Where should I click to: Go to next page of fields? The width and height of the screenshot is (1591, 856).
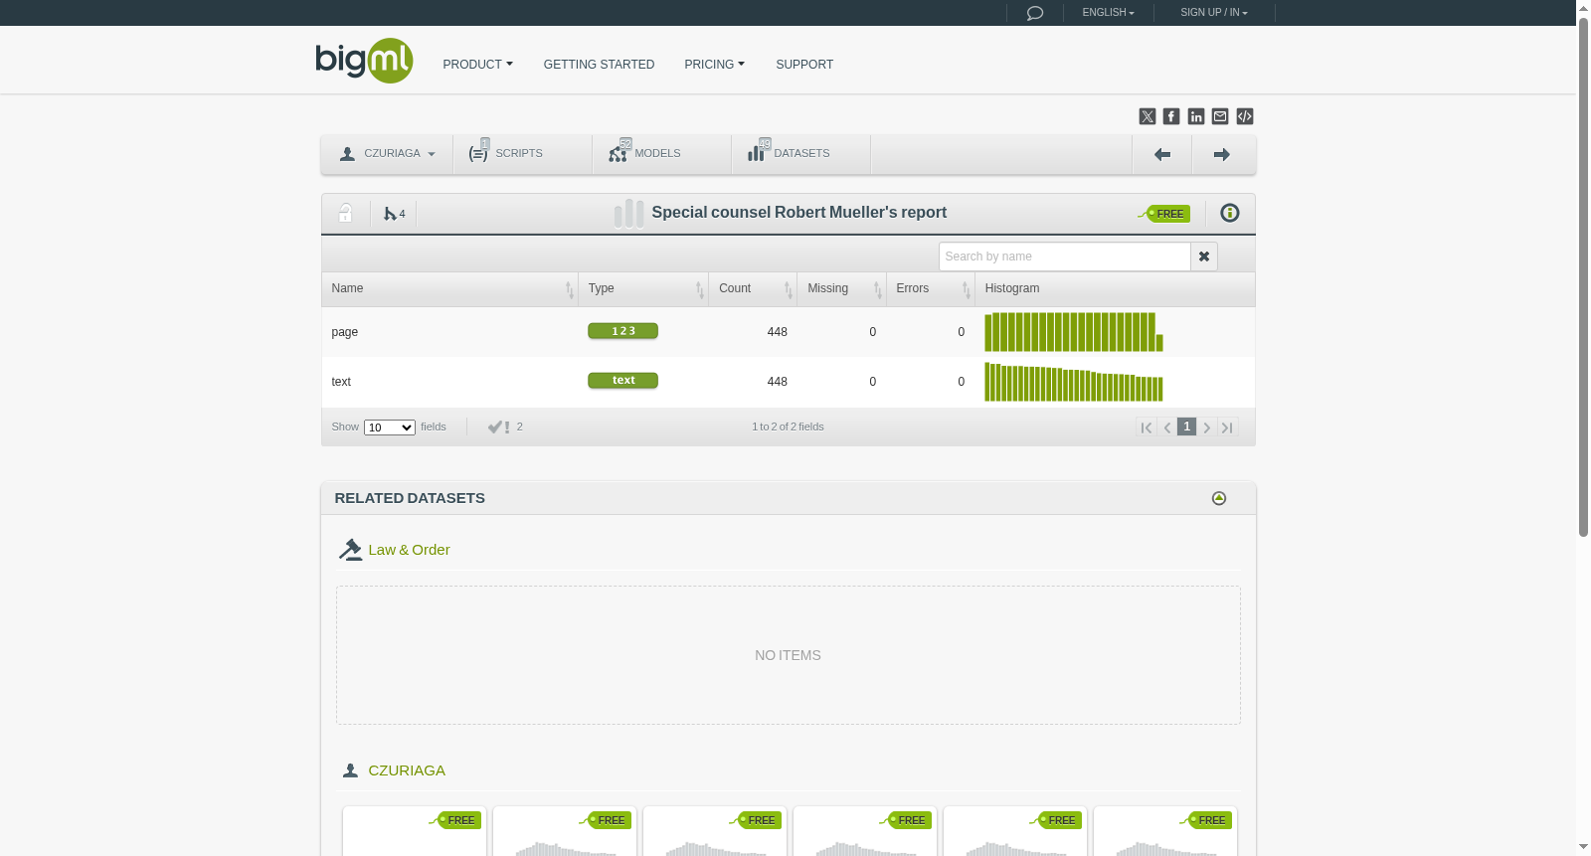point(1207,428)
